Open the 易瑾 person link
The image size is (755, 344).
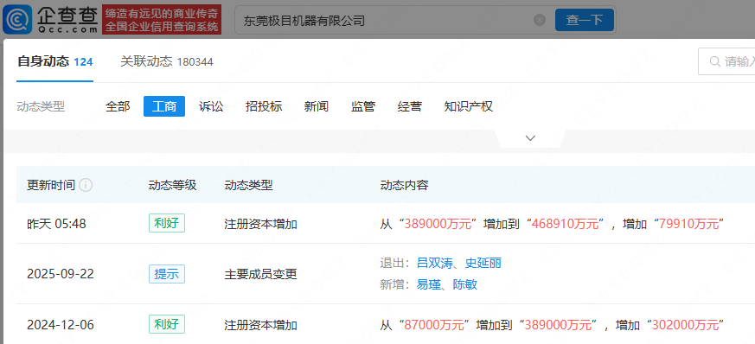(429, 284)
